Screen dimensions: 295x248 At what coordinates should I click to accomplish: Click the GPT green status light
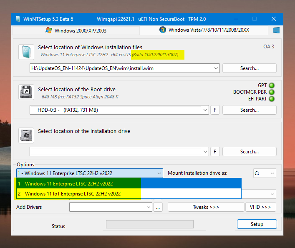coord(272,85)
